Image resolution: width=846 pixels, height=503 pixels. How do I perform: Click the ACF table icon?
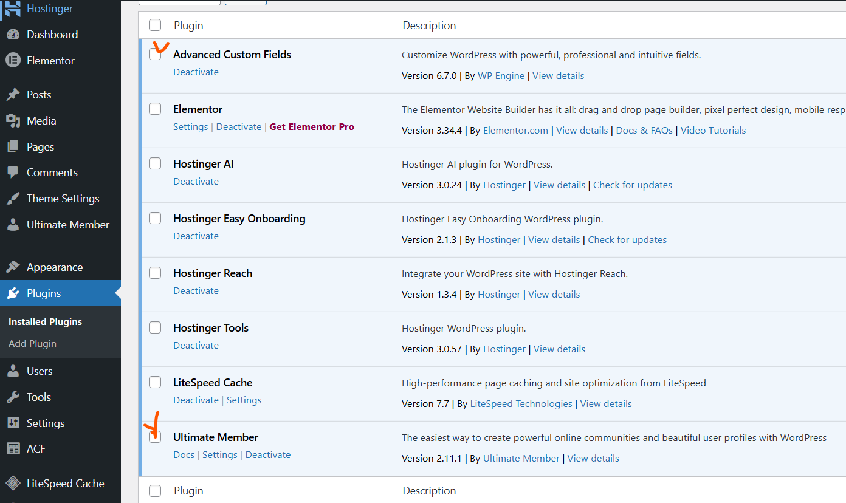click(x=13, y=449)
